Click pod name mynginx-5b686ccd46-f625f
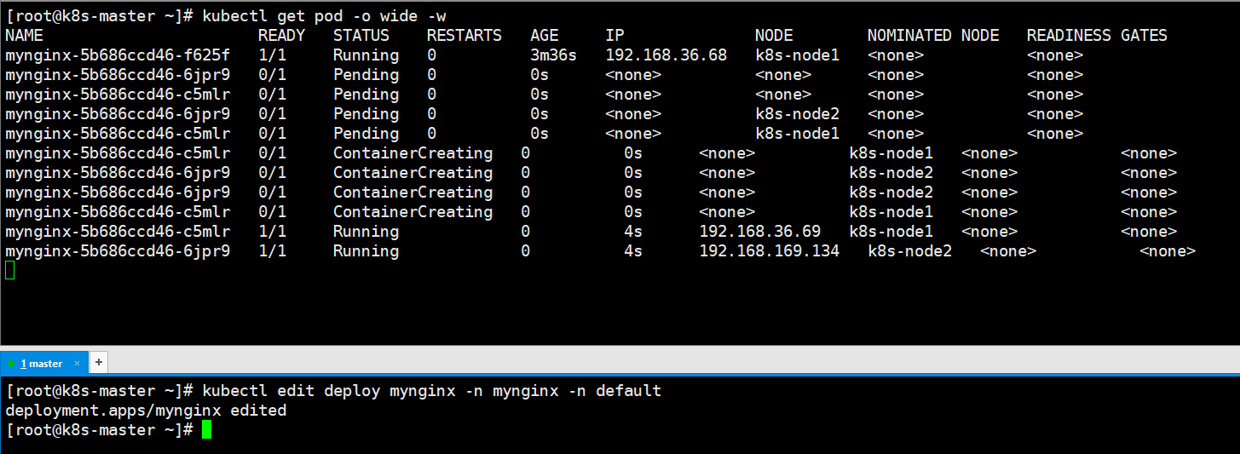Viewport: 1240px width, 454px height. pos(118,55)
